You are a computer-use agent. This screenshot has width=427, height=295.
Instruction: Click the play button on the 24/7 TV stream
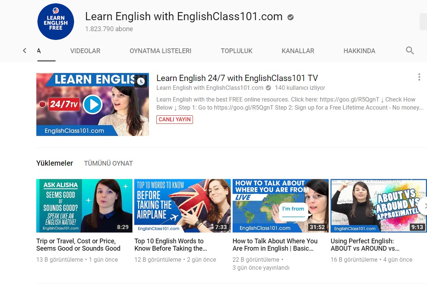click(x=93, y=104)
